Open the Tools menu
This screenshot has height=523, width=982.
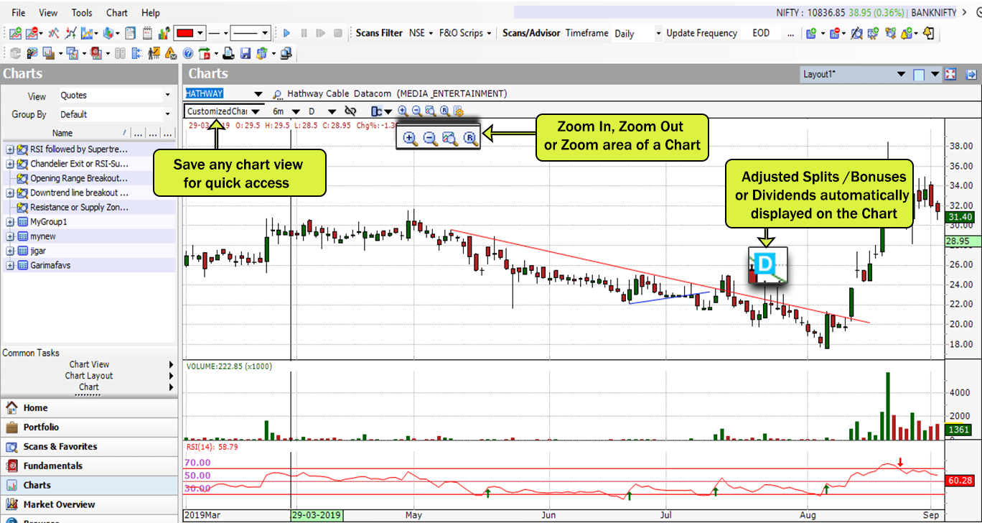coord(82,13)
